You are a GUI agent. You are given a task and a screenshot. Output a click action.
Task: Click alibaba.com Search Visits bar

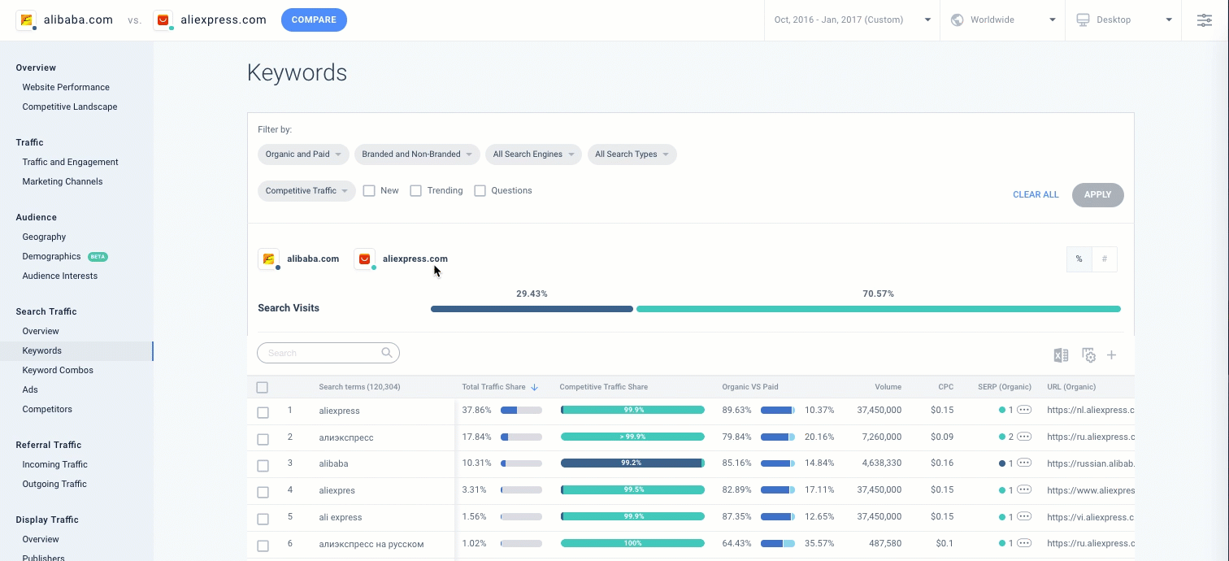tap(532, 309)
